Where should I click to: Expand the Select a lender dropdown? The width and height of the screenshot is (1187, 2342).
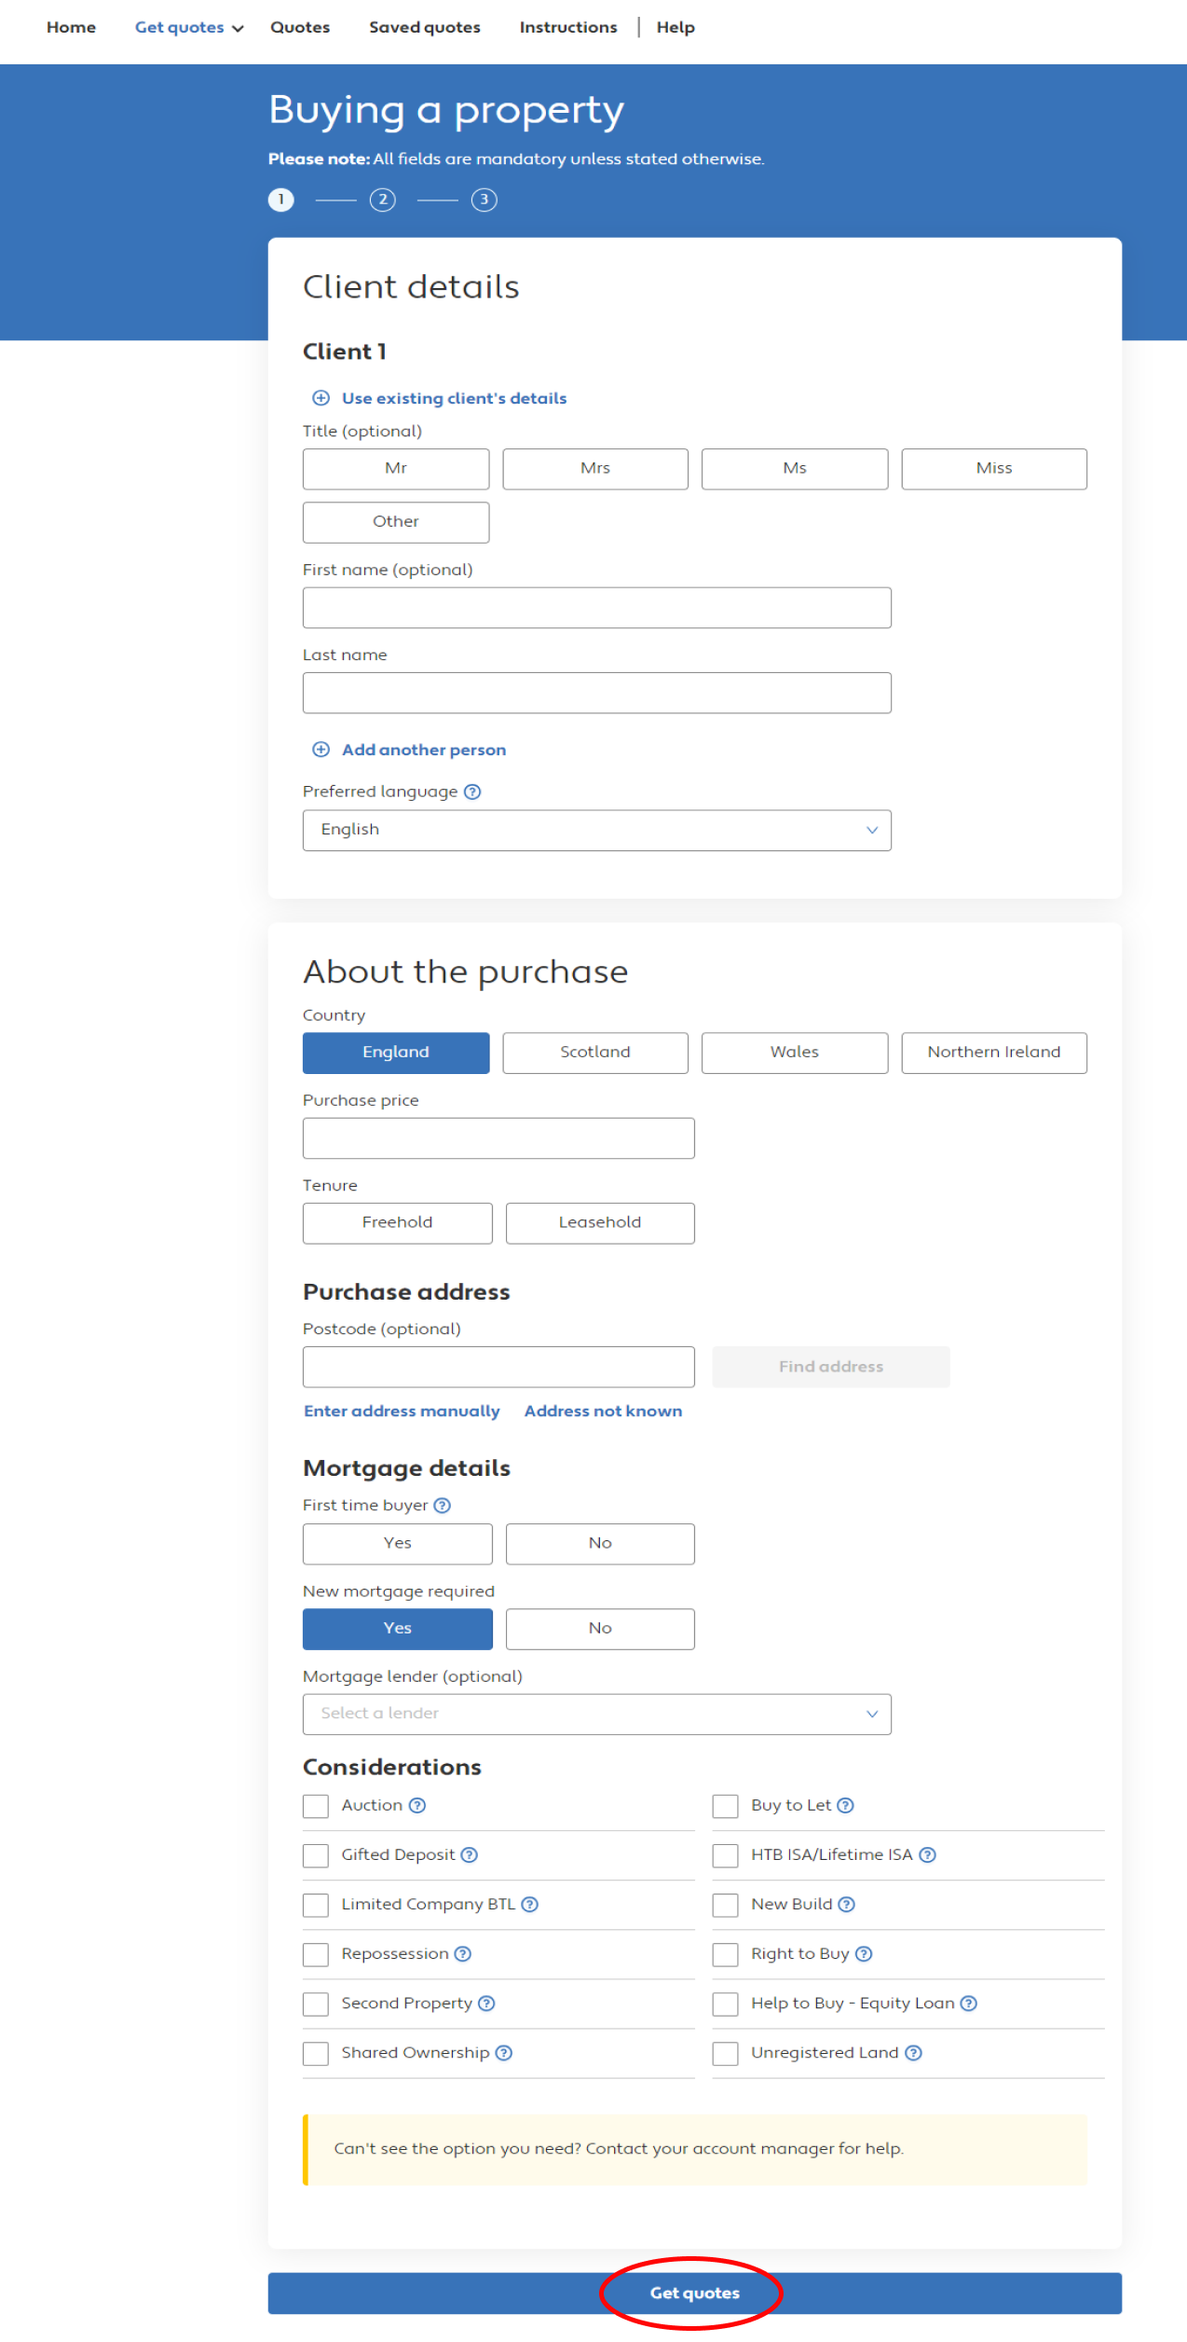(x=596, y=1714)
